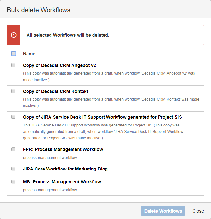Toggle the select-all checkbox beside Name header
This screenshot has height=219, width=211.
[x=13, y=53]
